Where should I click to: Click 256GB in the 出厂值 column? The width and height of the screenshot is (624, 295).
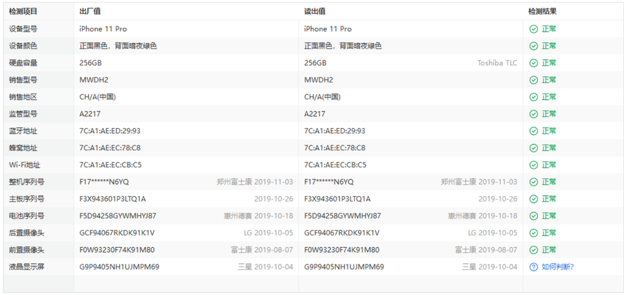[x=90, y=63]
